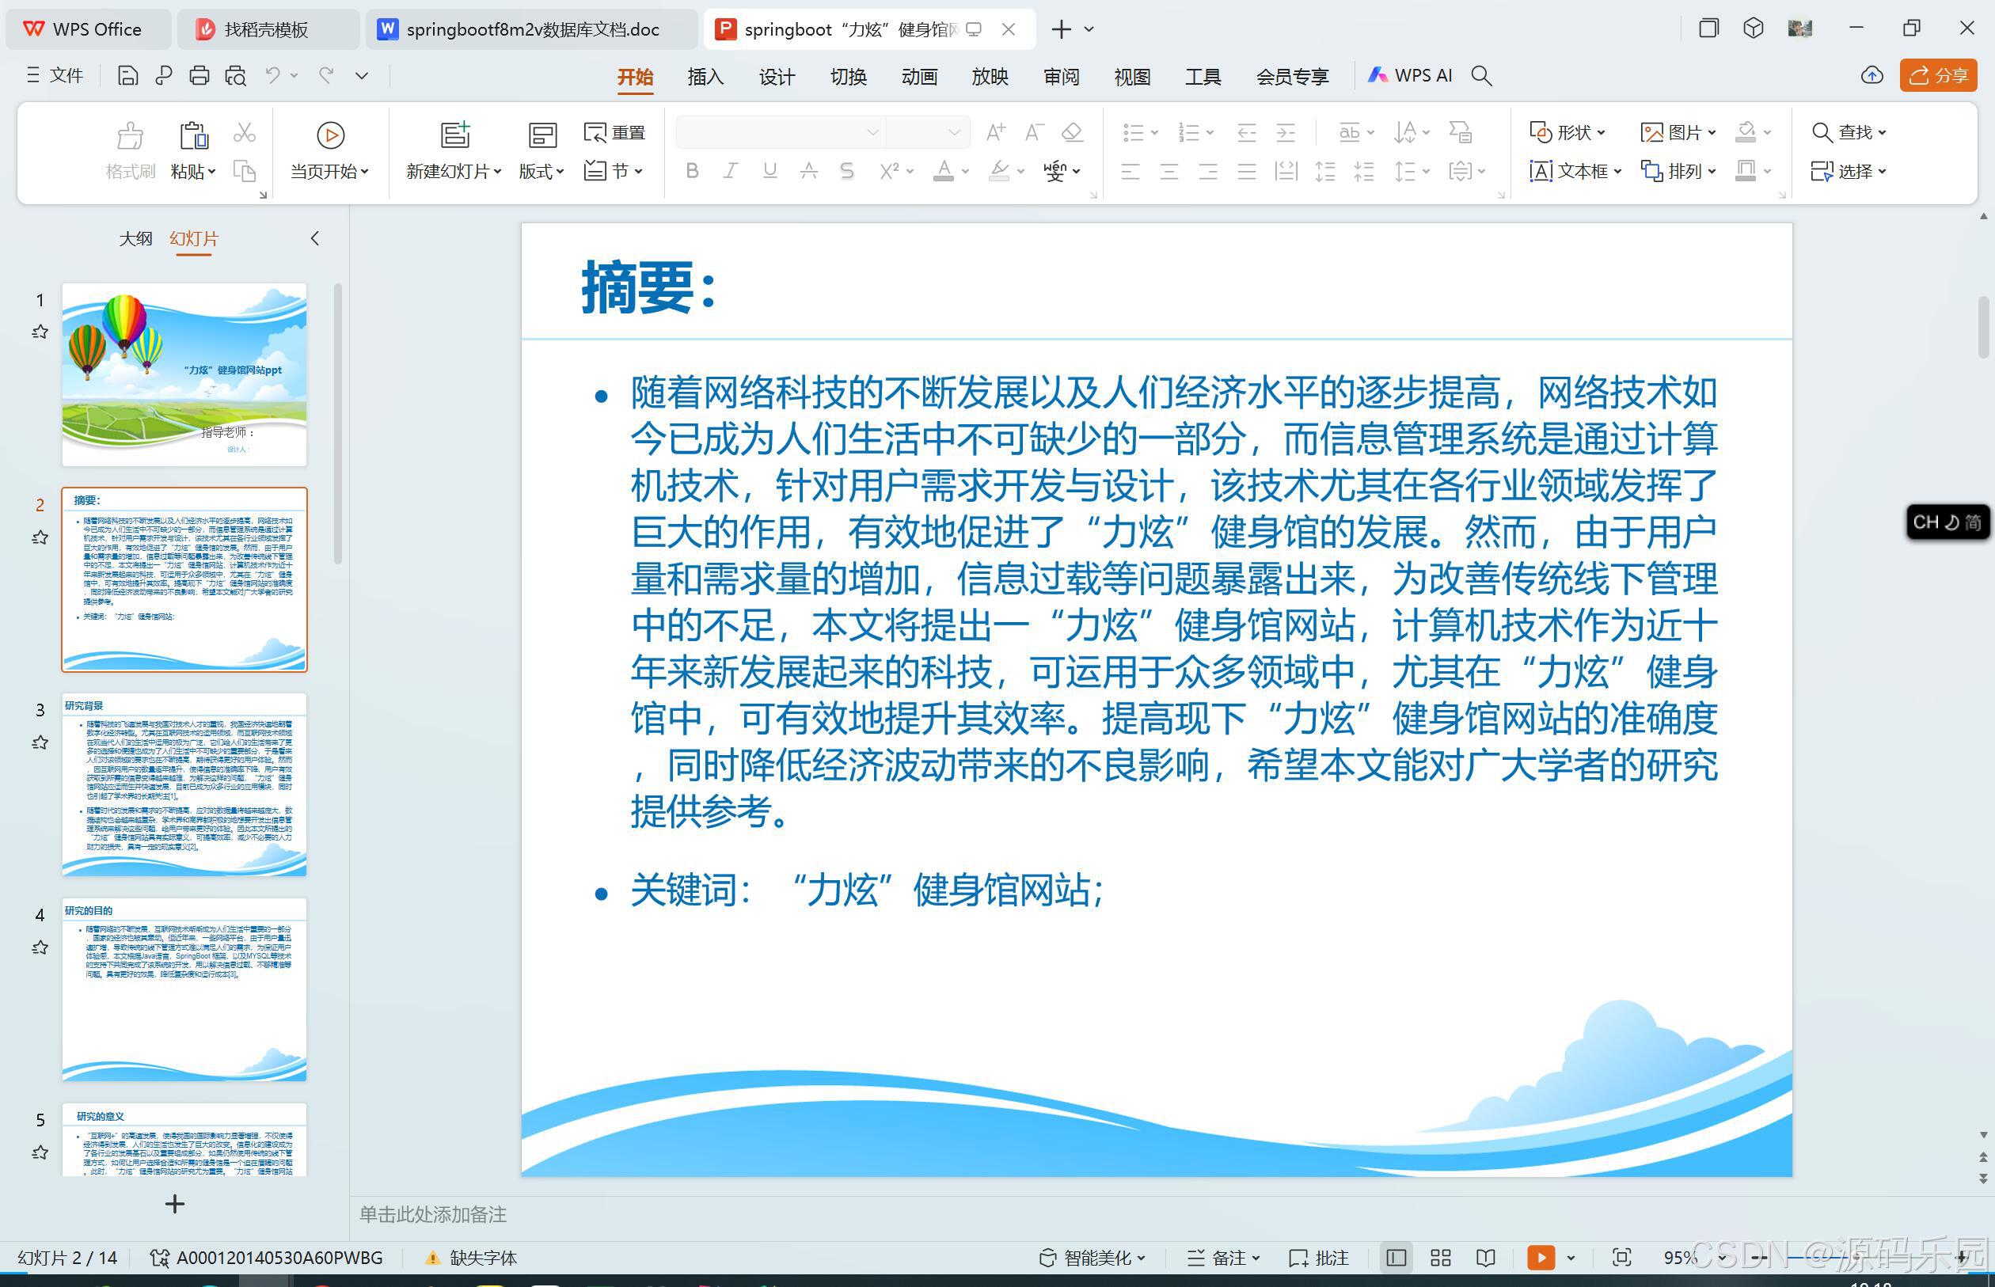
Task: Click the New Slide icon
Action: pos(454,135)
